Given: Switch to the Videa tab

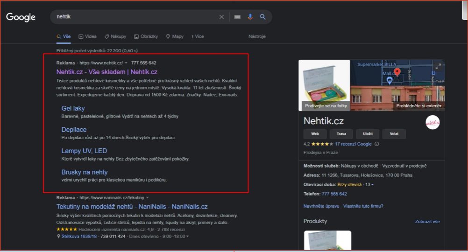Looking at the screenshot, I should click(x=87, y=36).
